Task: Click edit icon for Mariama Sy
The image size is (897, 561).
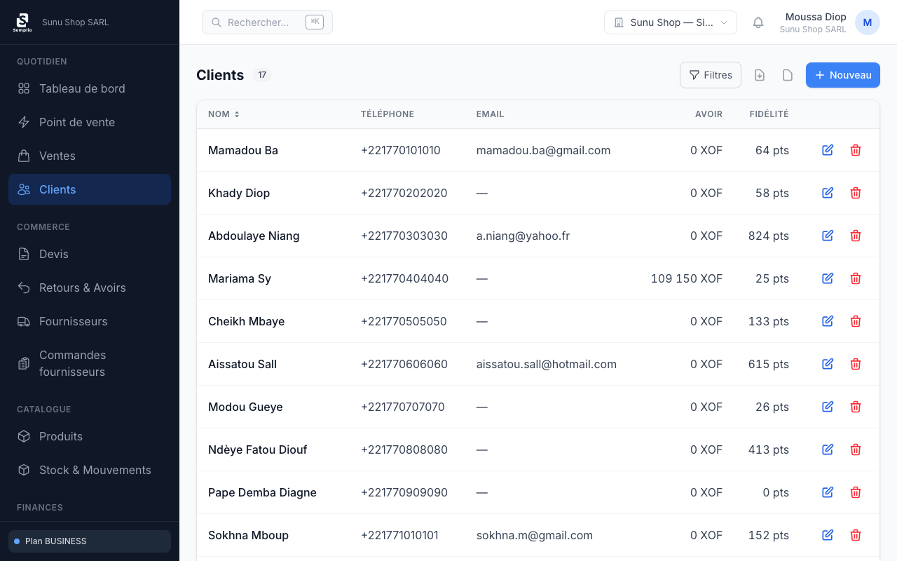Action: (x=828, y=278)
